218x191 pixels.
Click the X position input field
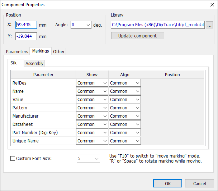(26, 25)
